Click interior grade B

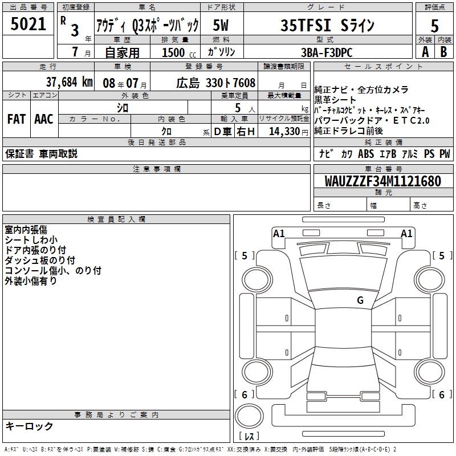[443, 52]
